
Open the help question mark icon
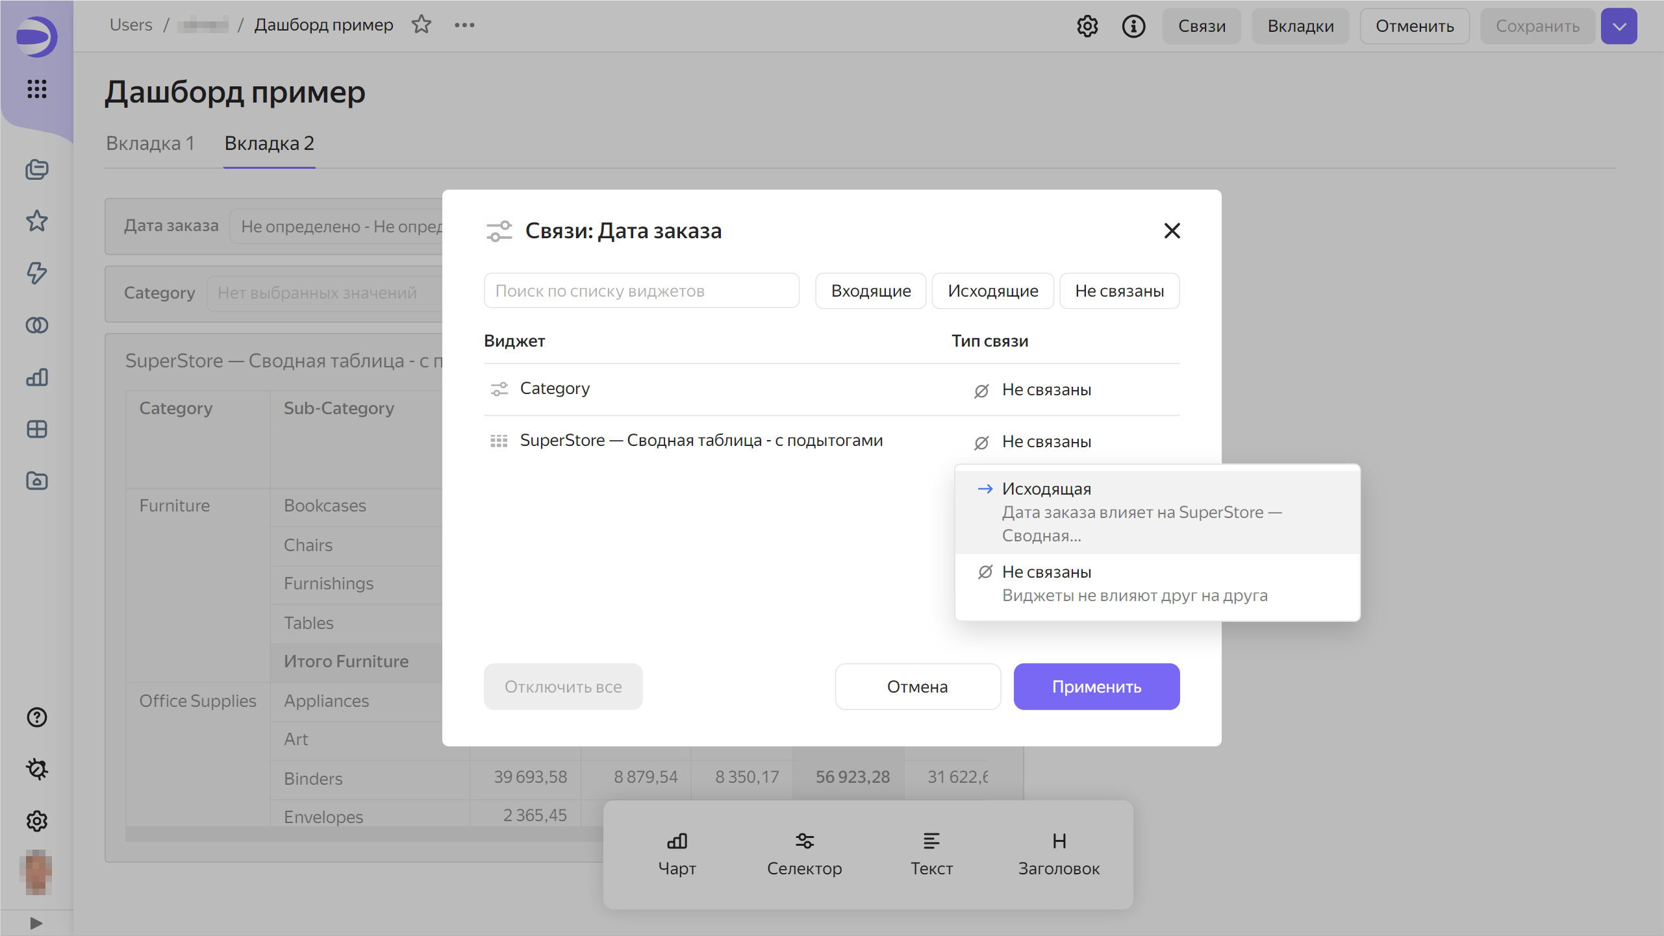37,717
